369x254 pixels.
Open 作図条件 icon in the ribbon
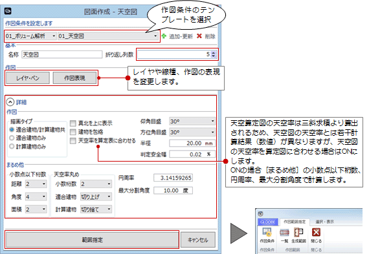[267, 232]
